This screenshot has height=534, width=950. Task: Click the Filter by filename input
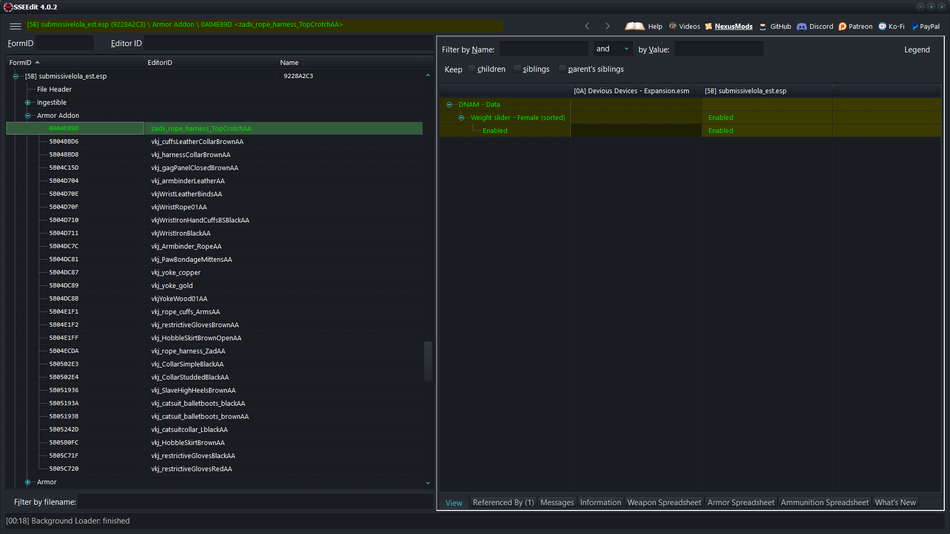(256, 502)
